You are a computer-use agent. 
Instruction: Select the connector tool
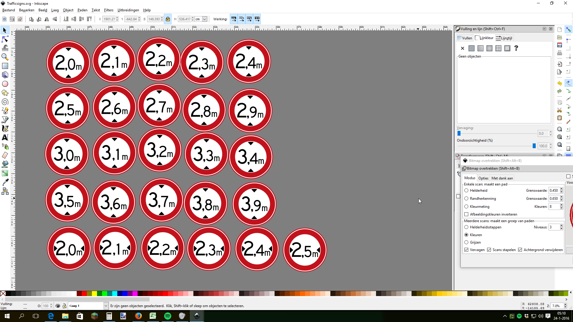tap(5, 191)
